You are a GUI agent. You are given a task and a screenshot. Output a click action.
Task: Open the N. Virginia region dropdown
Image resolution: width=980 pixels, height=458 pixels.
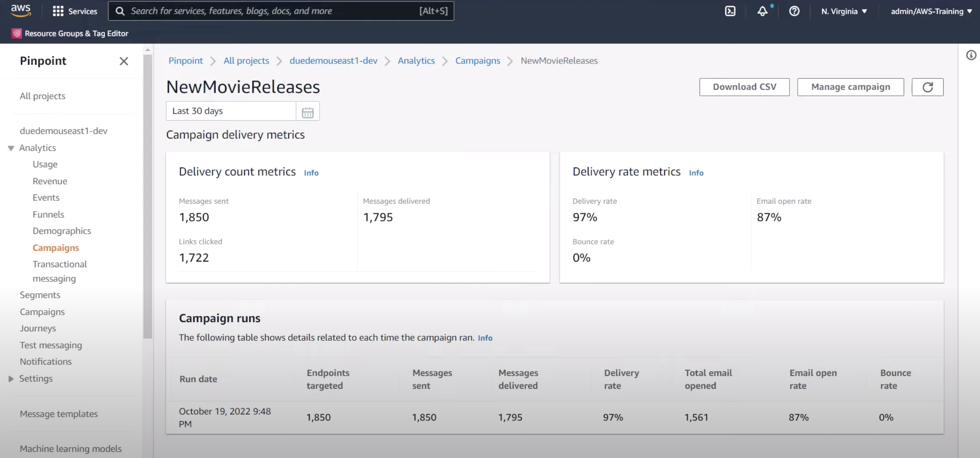843,11
